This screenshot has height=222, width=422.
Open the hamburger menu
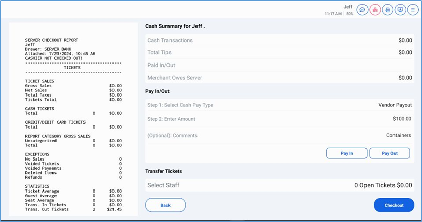coord(412,10)
